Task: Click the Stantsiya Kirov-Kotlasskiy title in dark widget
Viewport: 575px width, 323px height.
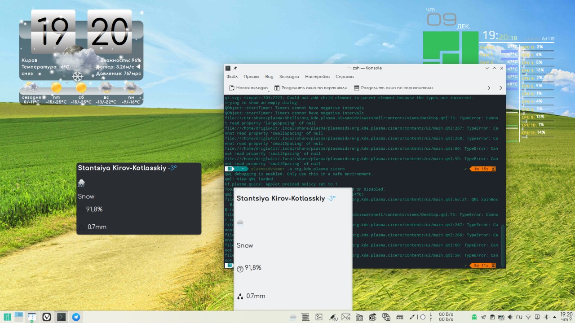Action: click(x=123, y=168)
